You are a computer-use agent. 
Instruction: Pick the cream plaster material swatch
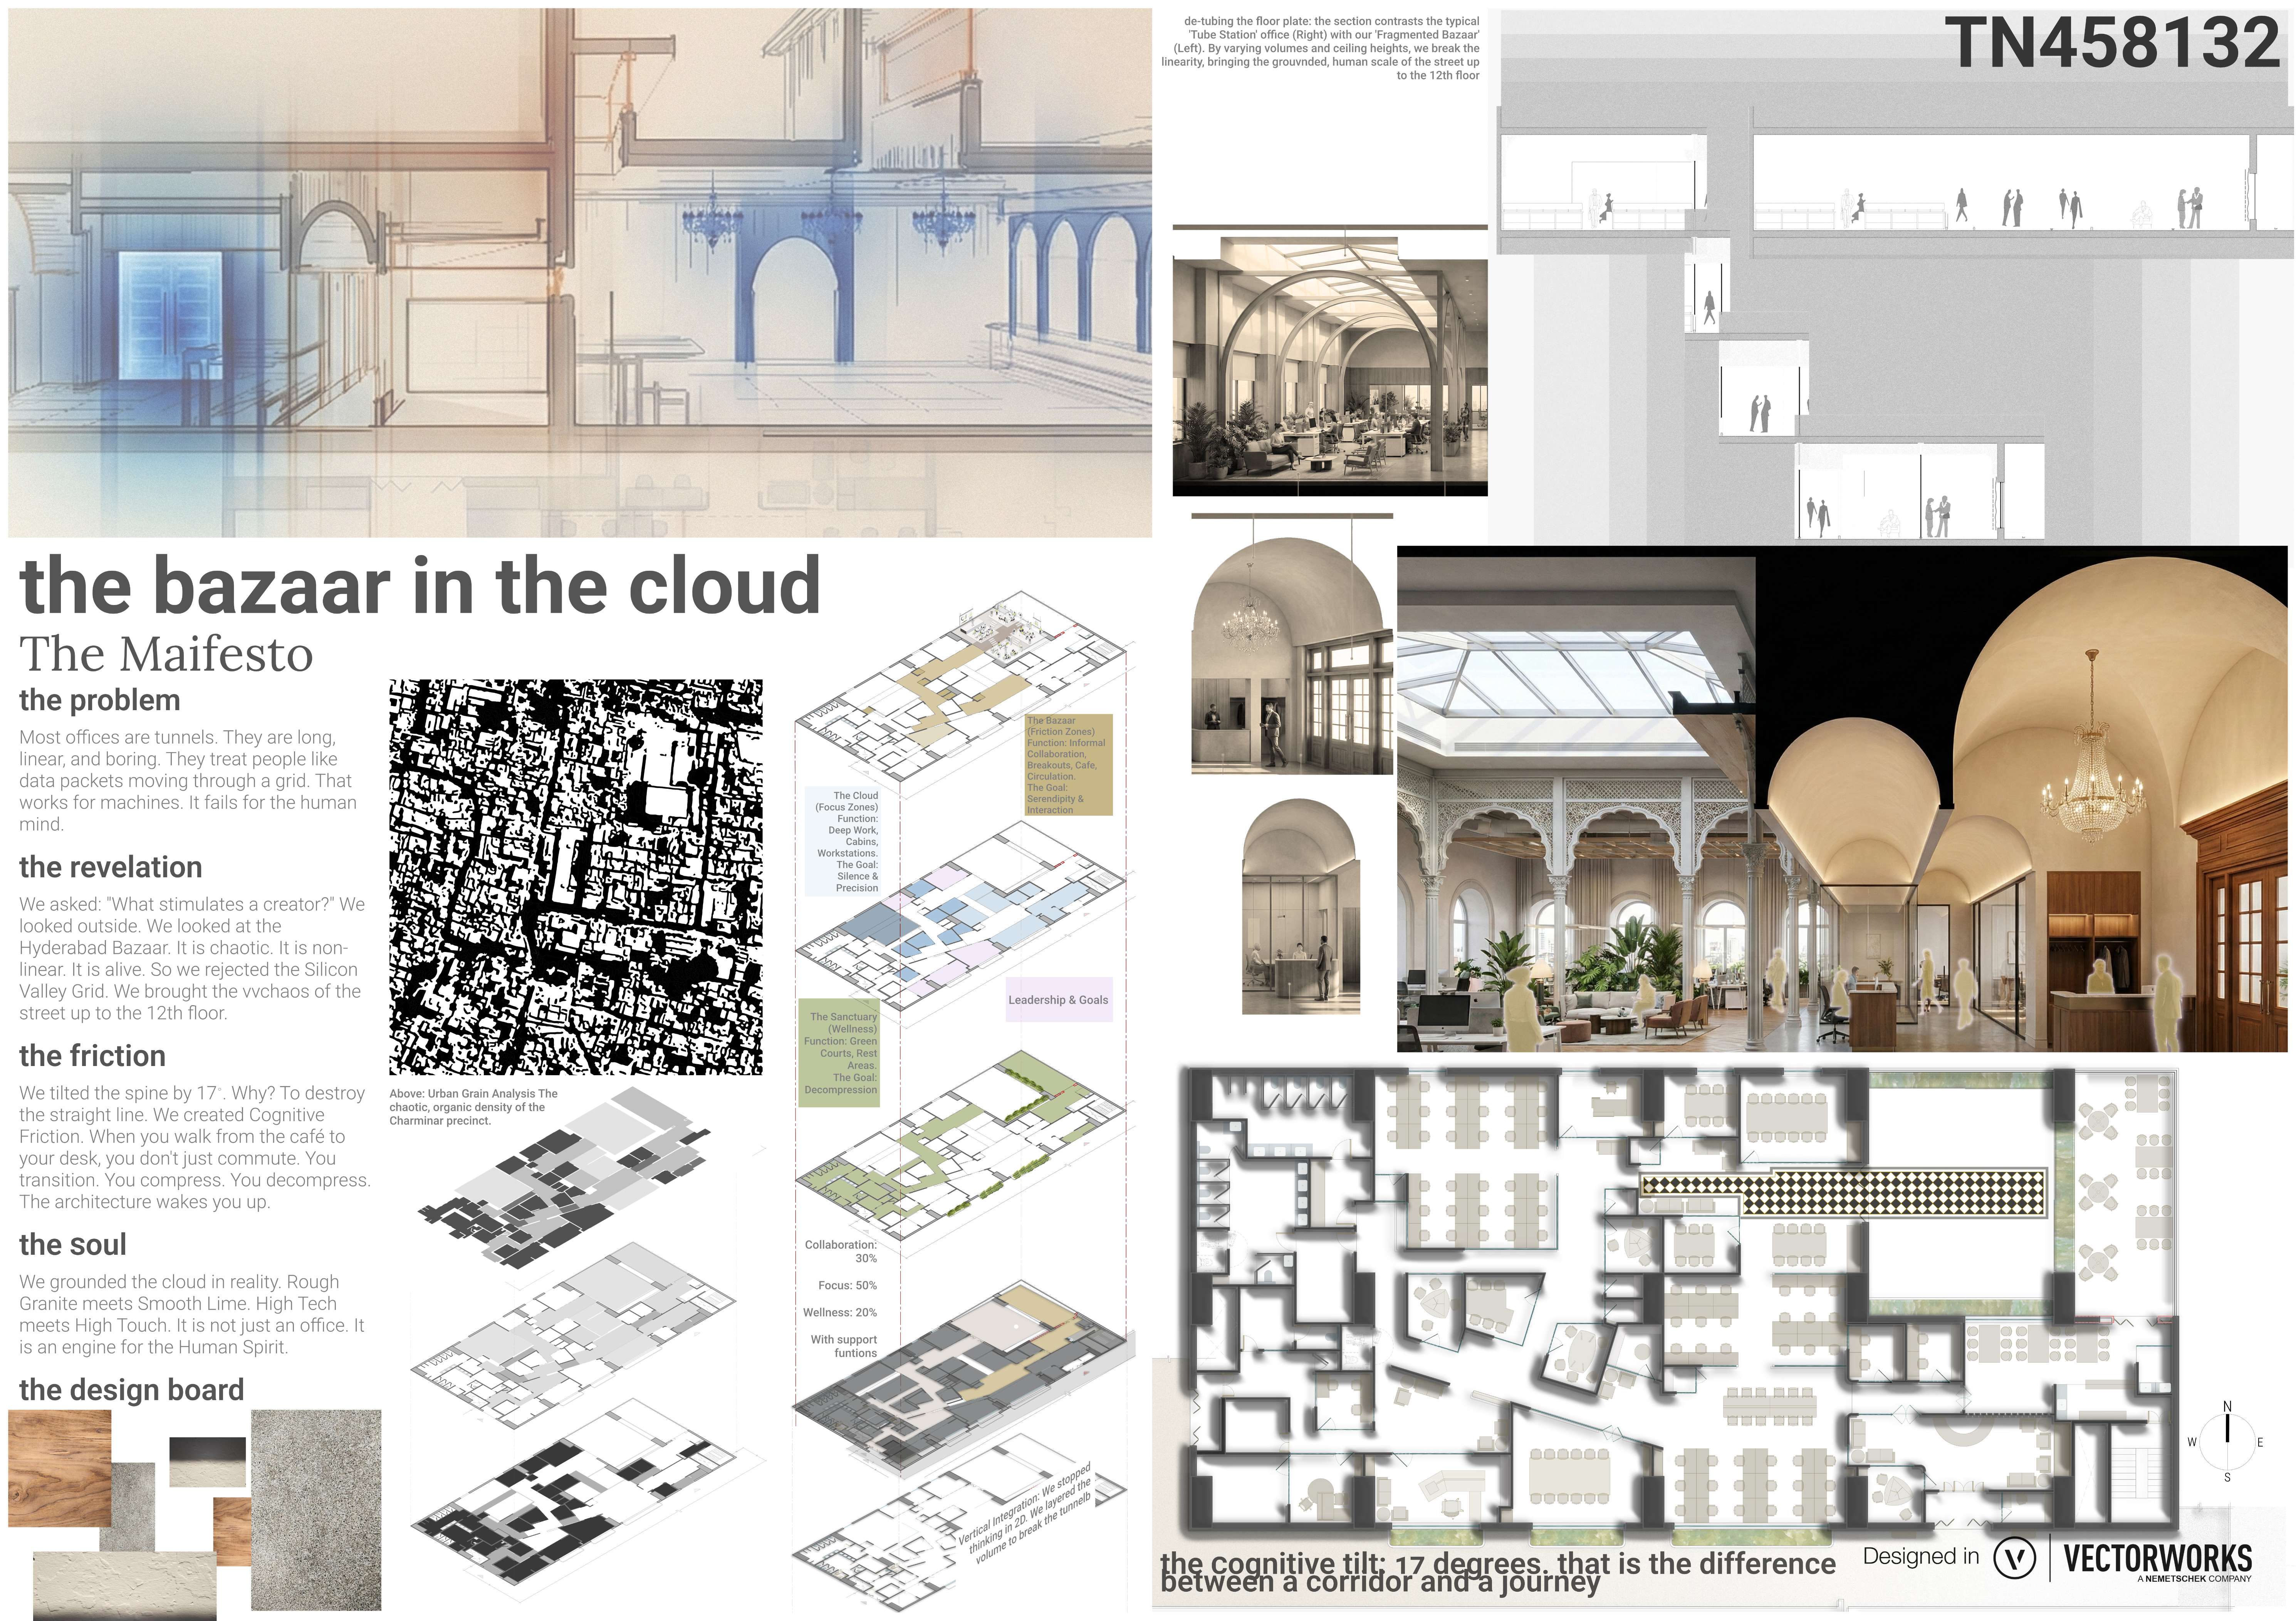tap(125, 1586)
